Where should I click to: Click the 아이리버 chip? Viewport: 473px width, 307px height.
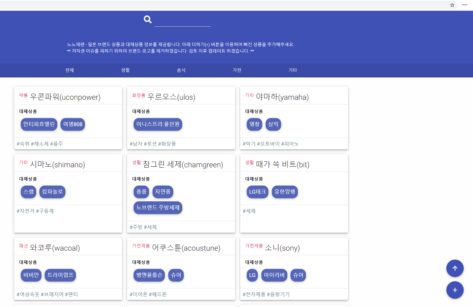coord(274,275)
